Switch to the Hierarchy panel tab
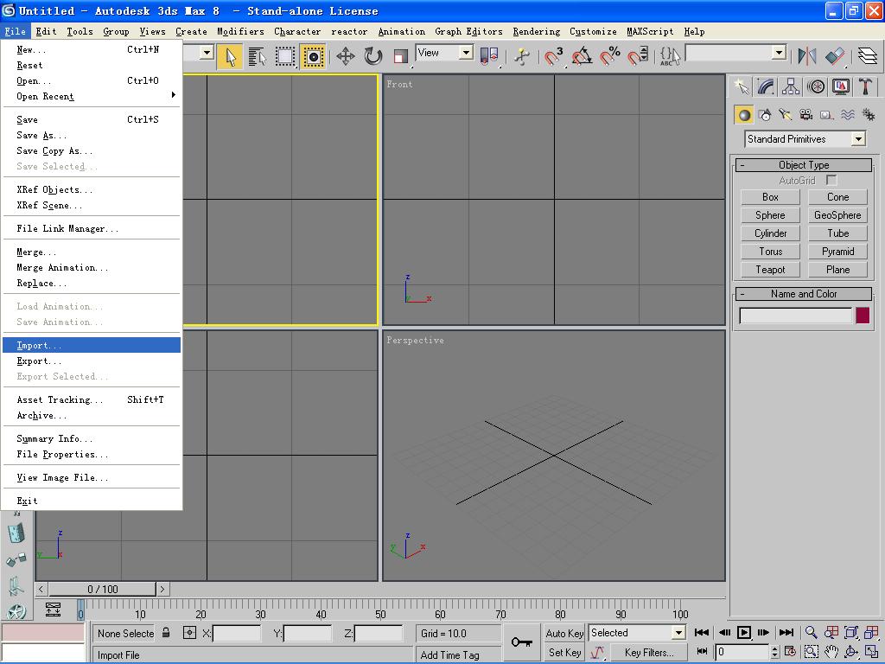Viewport: 885px width, 664px height. (791, 86)
